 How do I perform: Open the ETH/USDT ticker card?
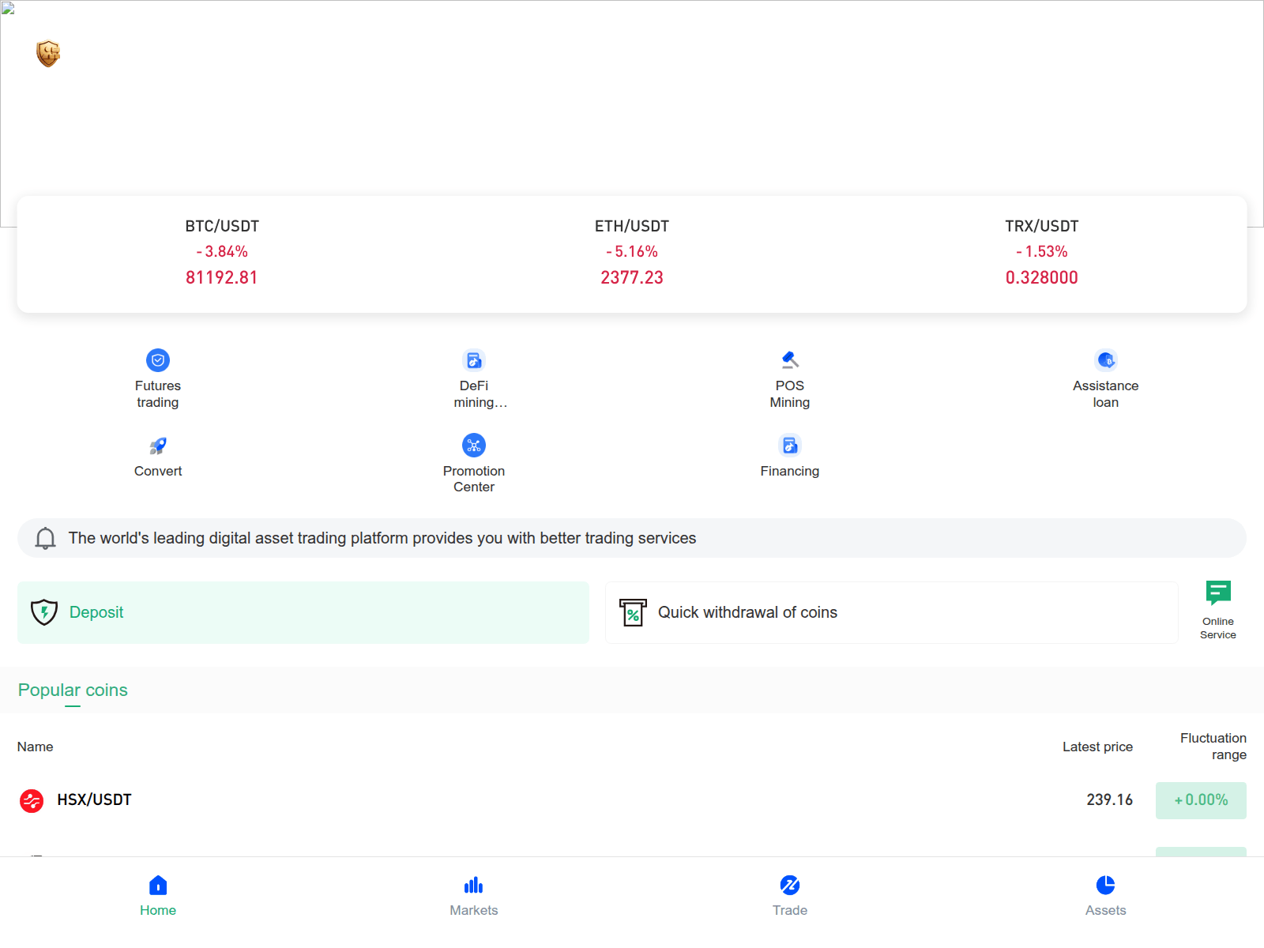pyautogui.click(x=632, y=253)
